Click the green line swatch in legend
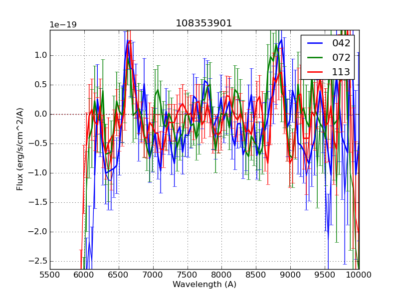The image size is (399, 299). coord(315,57)
